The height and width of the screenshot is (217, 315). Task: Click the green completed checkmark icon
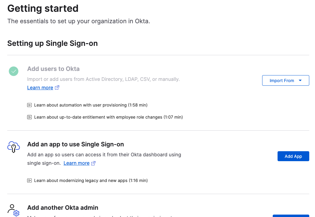coord(14,71)
